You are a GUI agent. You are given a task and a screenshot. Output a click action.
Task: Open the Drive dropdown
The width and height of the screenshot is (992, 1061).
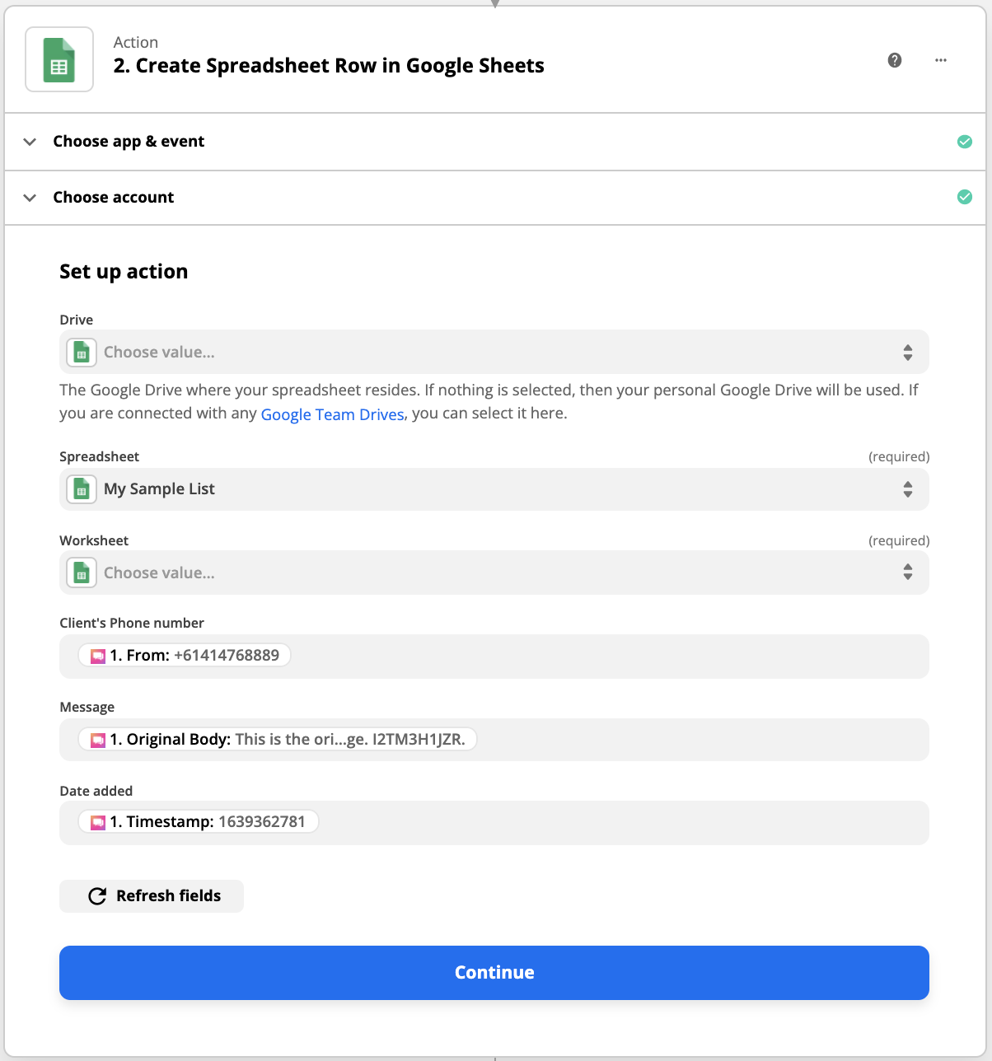click(x=494, y=352)
